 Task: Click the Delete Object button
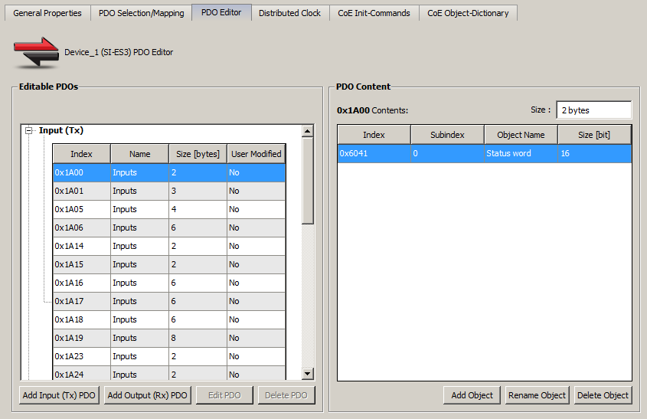(x=603, y=395)
